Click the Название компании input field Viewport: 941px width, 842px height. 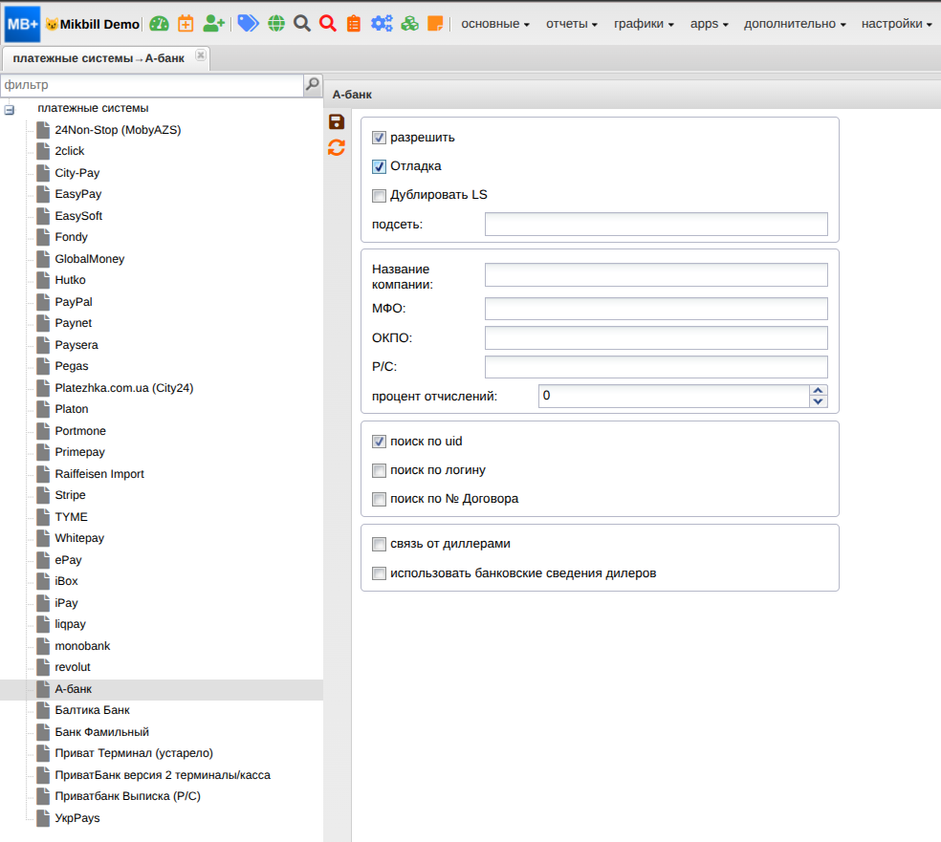(x=656, y=274)
